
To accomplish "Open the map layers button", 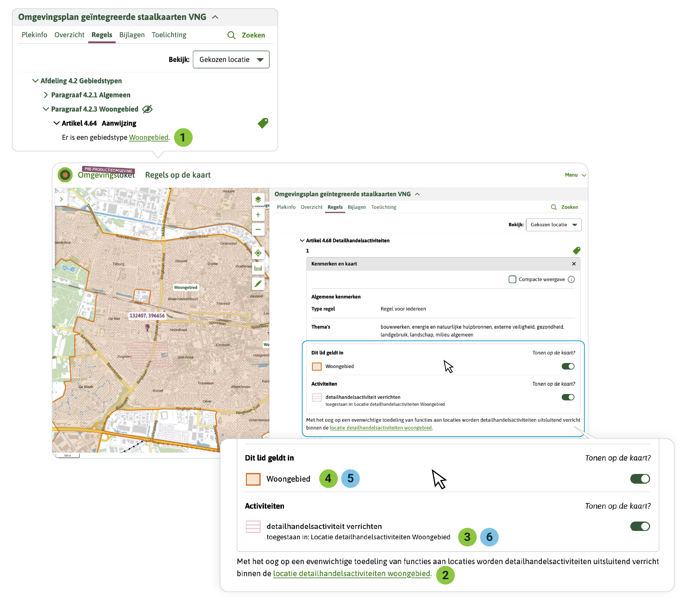I will (258, 199).
